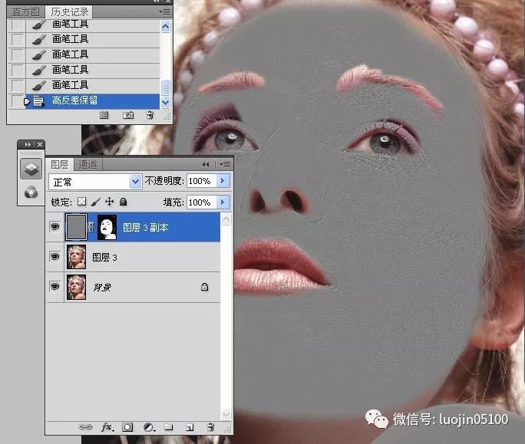The height and width of the screenshot is (444, 525).
Task: Open the history panel flyout menu
Action: [165, 12]
